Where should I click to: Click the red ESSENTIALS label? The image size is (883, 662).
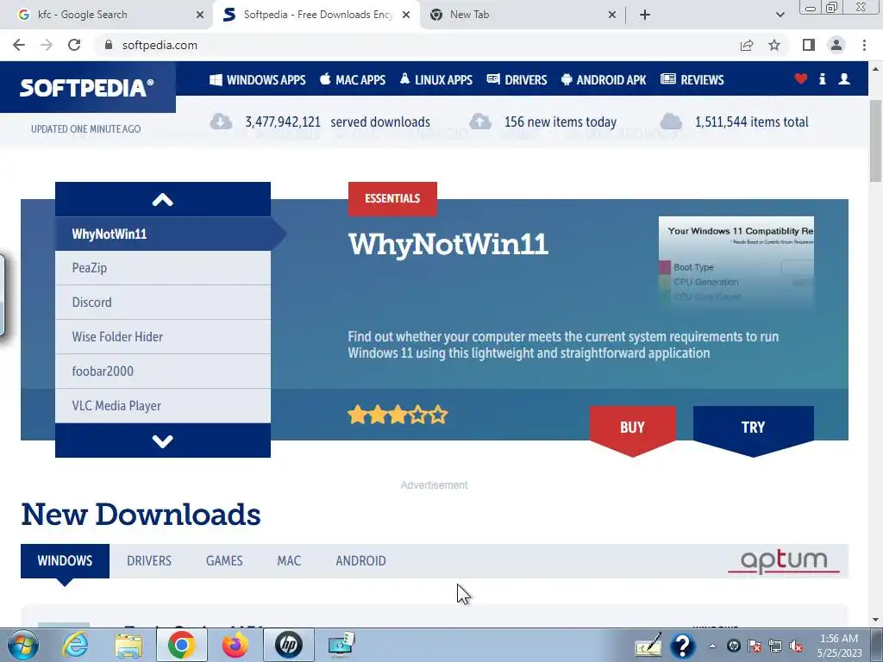[x=392, y=199]
